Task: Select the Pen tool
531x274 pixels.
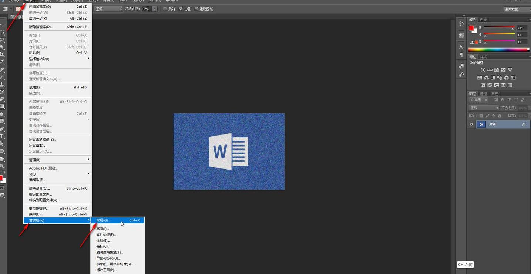Action: (x=2, y=129)
